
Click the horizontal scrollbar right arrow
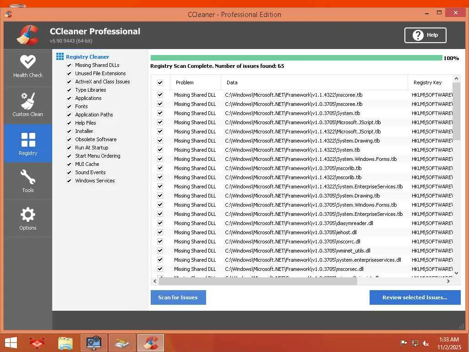pos(448,281)
